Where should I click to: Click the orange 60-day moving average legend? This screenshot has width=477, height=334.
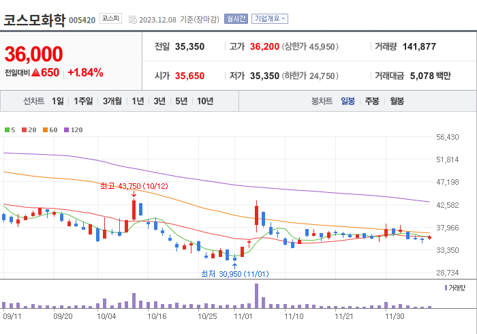[x=50, y=130]
